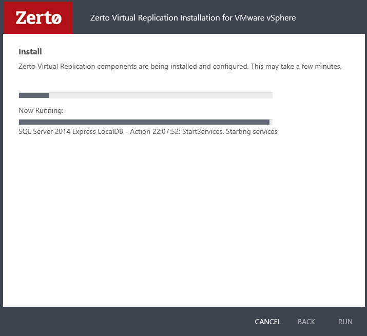Hit the RUN button

tap(345, 322)
